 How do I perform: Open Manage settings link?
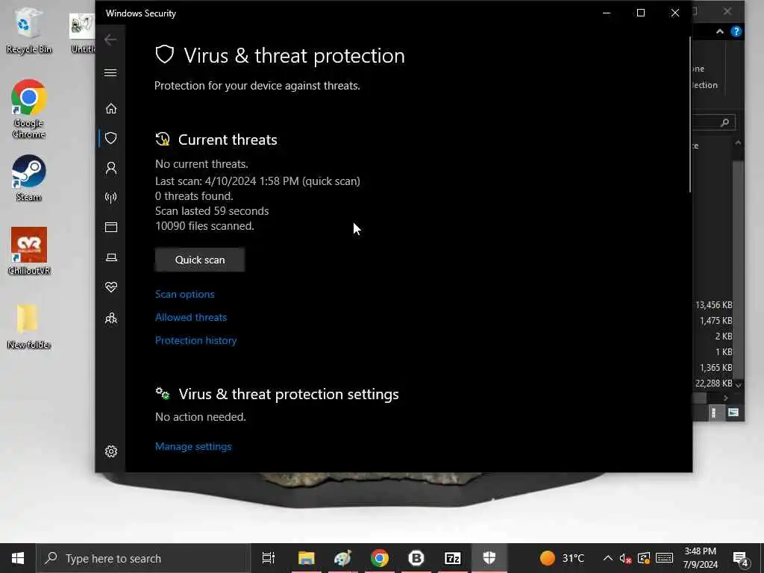[193, 446]
